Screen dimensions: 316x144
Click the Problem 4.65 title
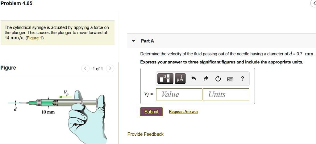16,3
